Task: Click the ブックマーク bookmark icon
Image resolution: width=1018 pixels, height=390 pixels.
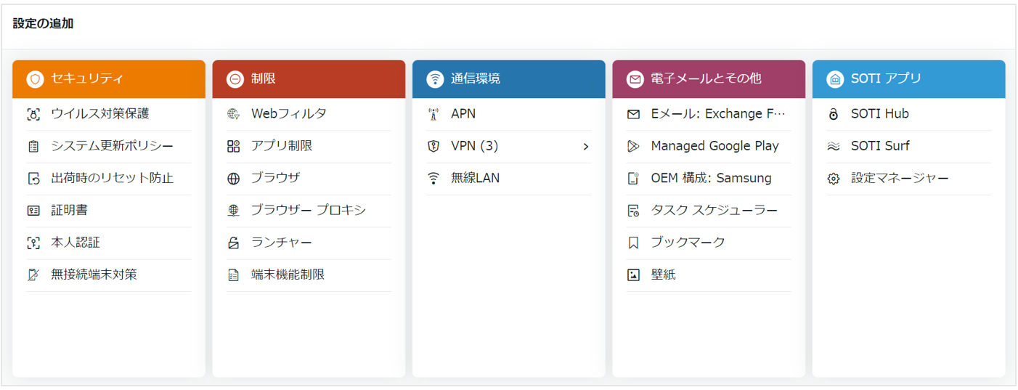Action: coord(633,243)
